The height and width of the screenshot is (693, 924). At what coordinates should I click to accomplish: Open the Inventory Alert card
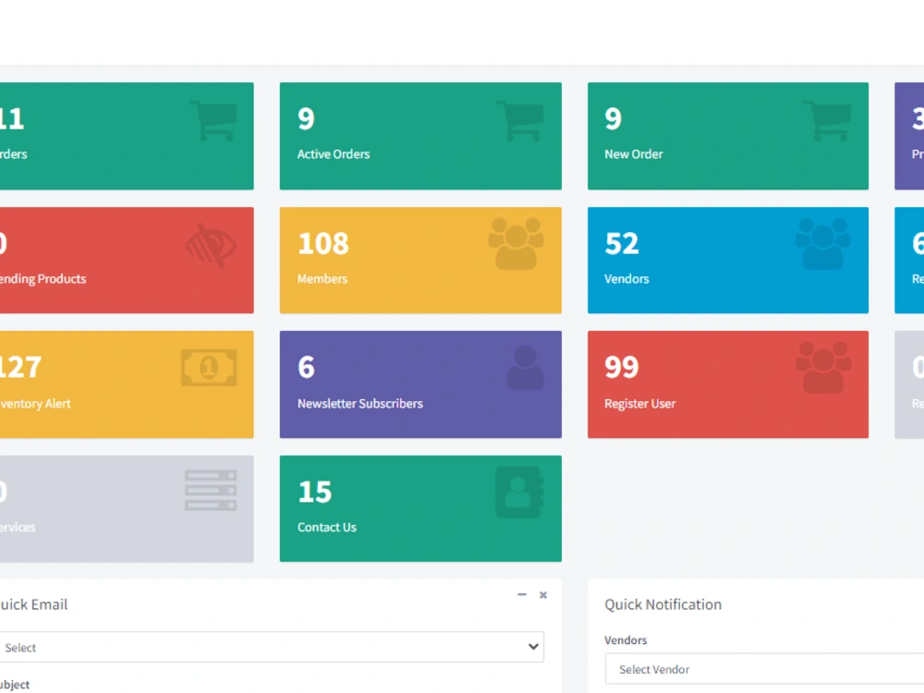point(127,384)
